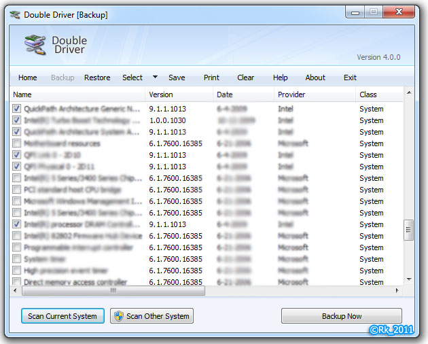The width and height of the screenshot is (428, 344).
Task: Click the Double Driver logo icon in header
Action: [35, 45]
